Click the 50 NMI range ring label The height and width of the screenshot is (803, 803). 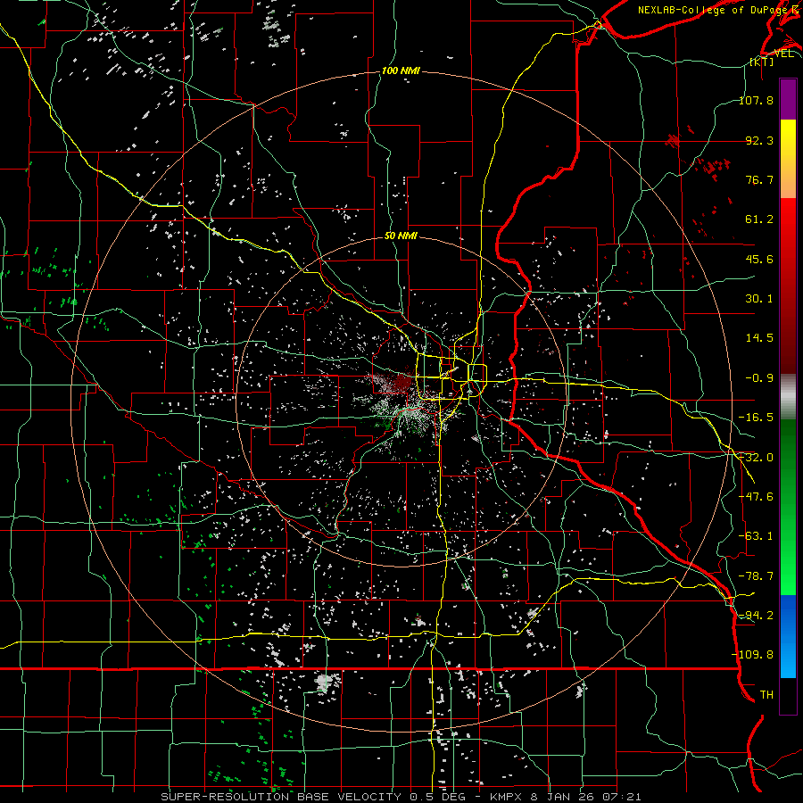point(401,236)
